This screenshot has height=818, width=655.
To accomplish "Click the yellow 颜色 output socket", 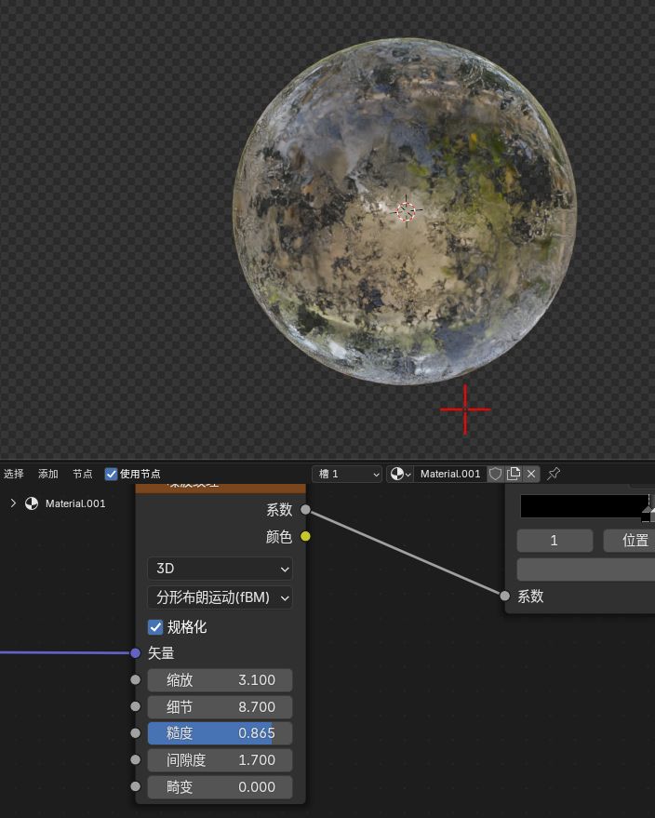I will [x=305, y=536].
